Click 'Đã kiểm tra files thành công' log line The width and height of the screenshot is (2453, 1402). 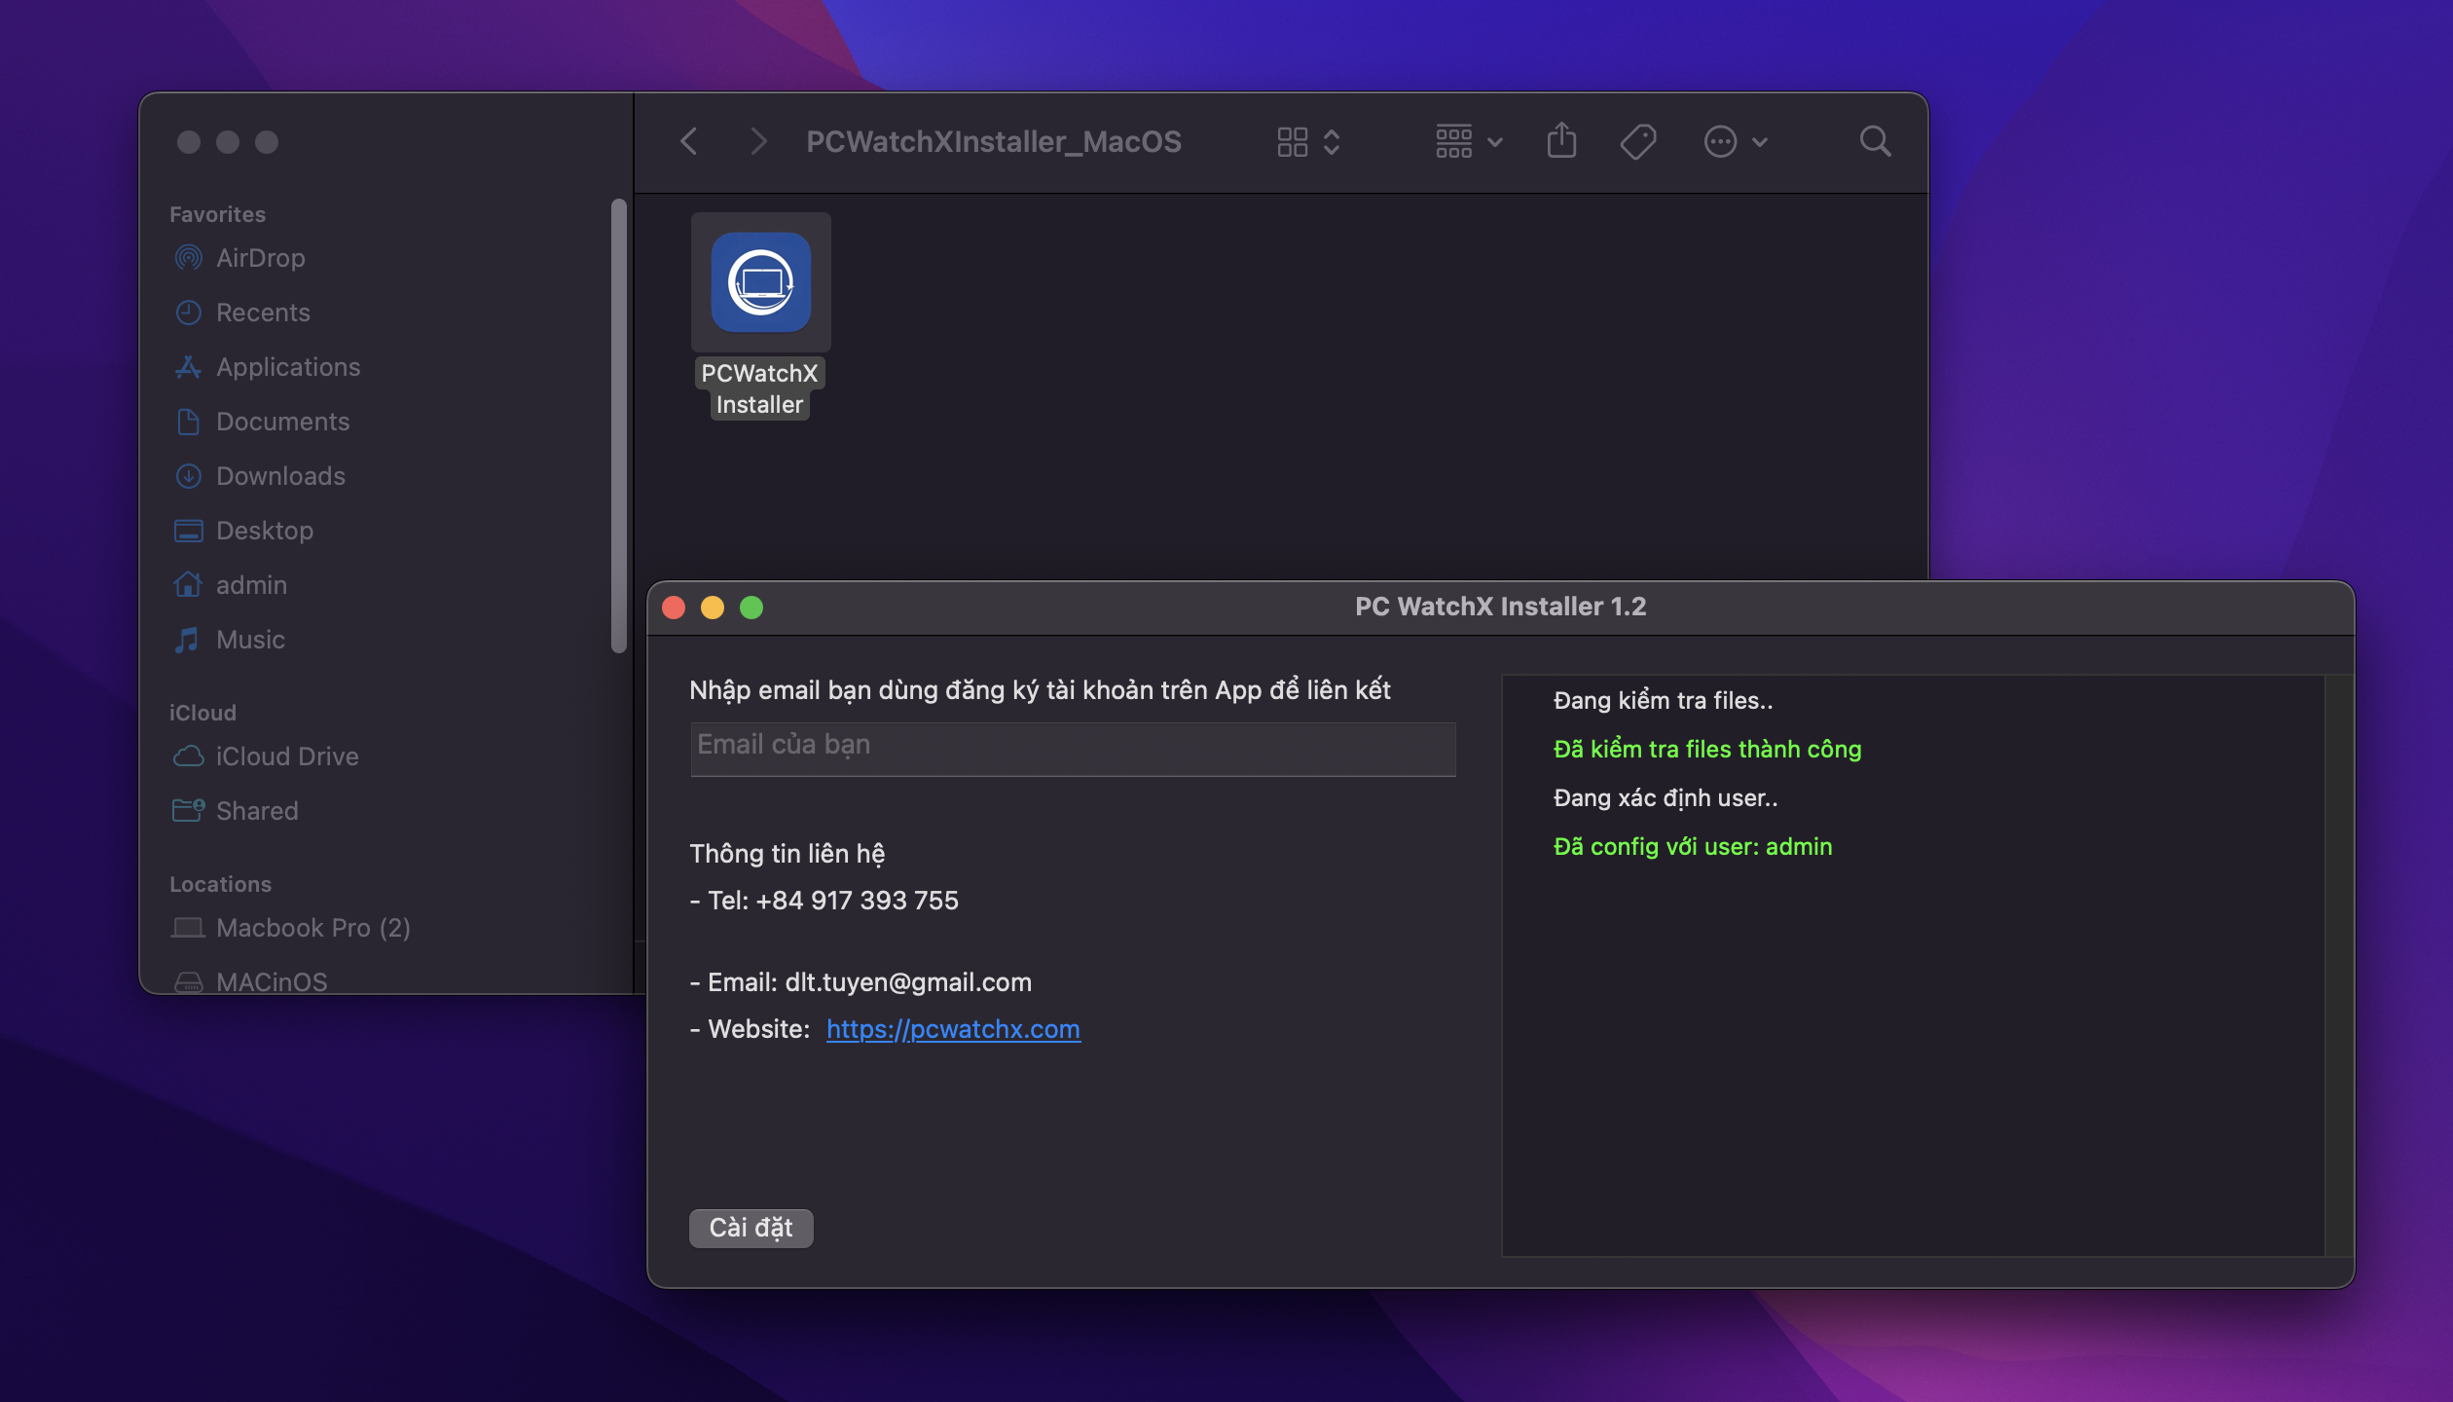1707,750
